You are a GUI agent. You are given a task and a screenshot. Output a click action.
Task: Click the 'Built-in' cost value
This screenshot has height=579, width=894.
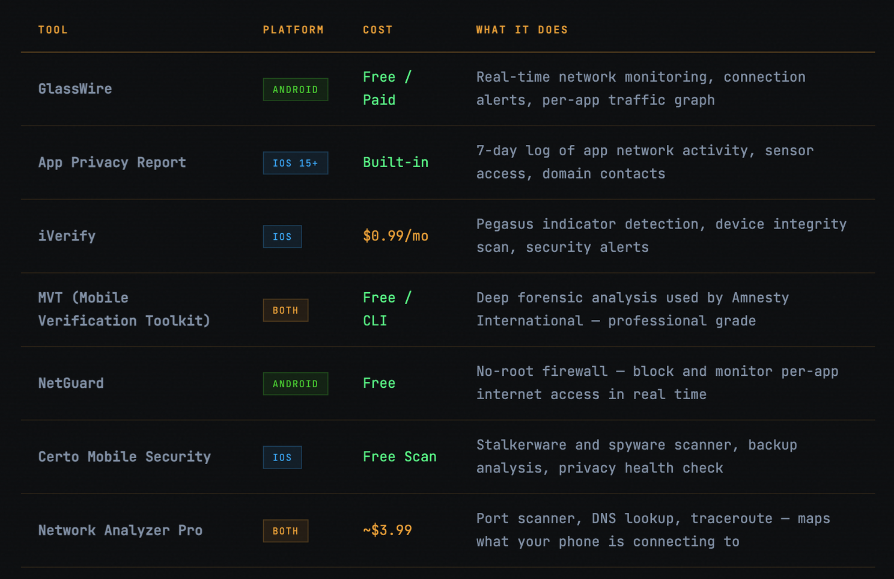395,162
